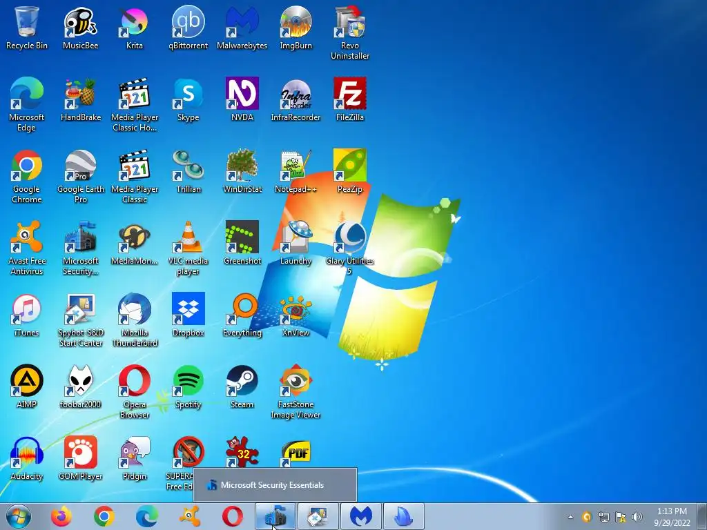Screen dimensions: 707x530
Task: Click the Notepad++ desktop icon
Action: [x=296, y=171]
